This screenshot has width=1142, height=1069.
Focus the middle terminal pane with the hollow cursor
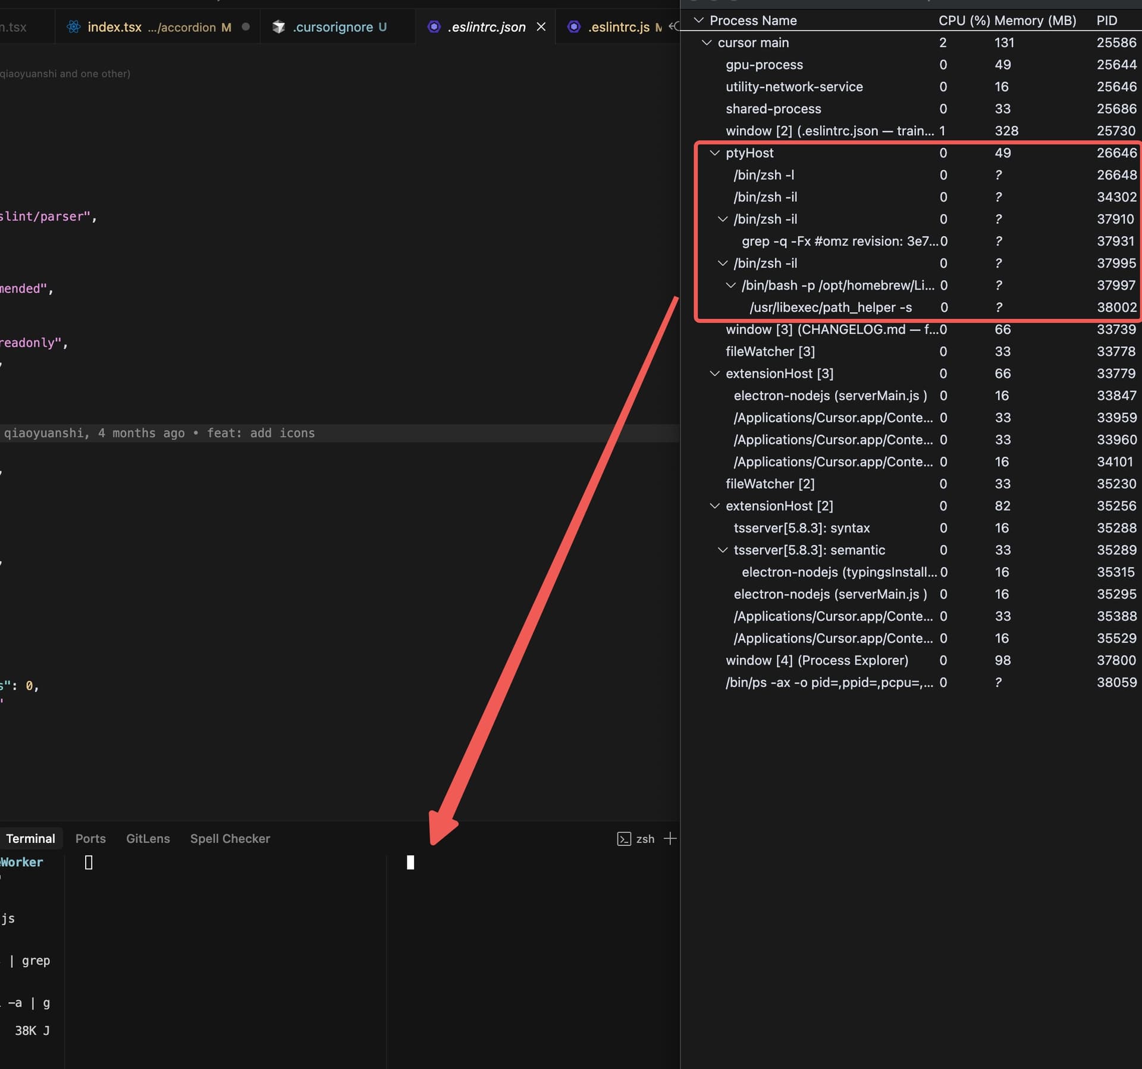click(225, 961)
